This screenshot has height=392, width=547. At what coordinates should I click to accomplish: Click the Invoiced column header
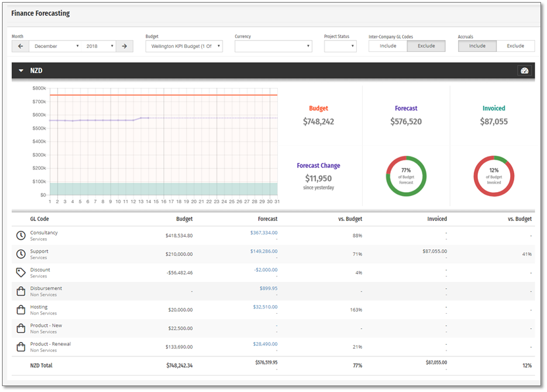437,219
